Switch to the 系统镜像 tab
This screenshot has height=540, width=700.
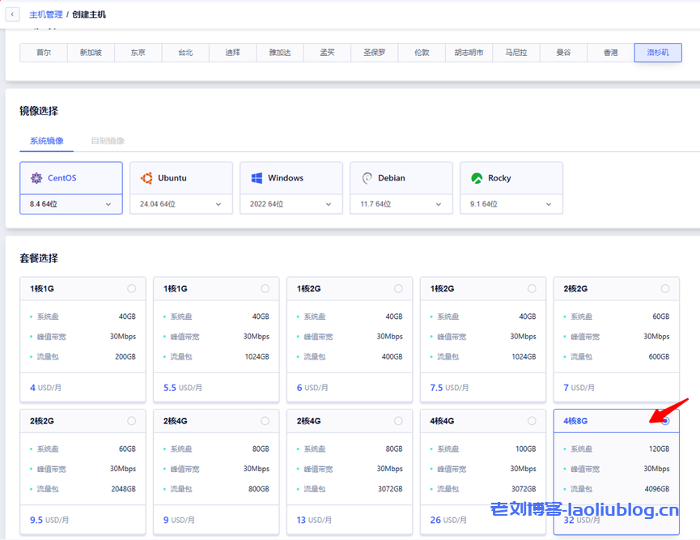click(x=46, y=140)
